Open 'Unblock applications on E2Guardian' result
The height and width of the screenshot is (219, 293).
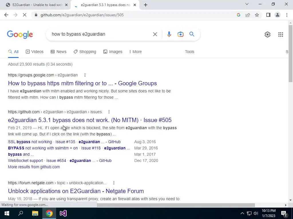pos(76,191)
